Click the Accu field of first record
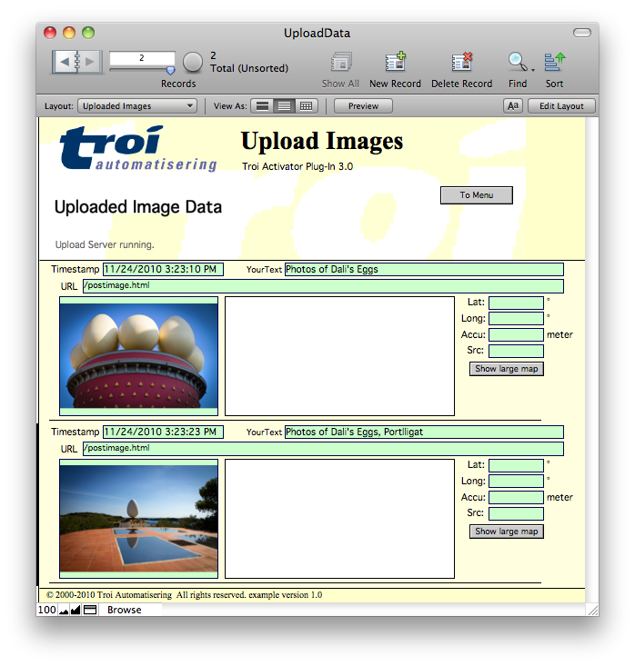635x666 pixels. [517, 334]
